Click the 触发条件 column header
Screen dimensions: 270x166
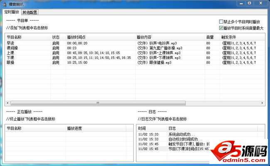(x=242, y=37)
